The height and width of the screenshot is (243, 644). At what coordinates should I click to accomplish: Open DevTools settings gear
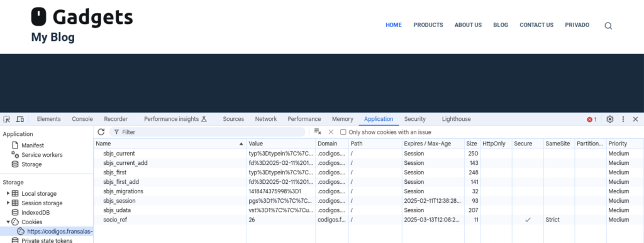click(x=610, y=119)
